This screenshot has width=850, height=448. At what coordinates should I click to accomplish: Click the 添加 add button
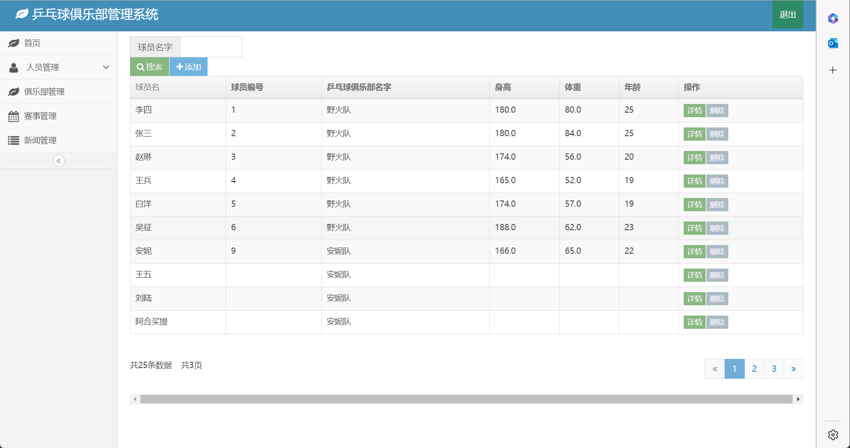(189, 67)
